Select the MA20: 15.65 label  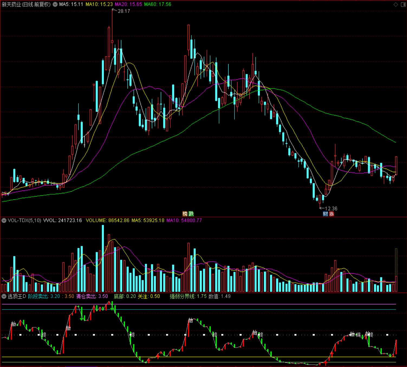point(128,4)
